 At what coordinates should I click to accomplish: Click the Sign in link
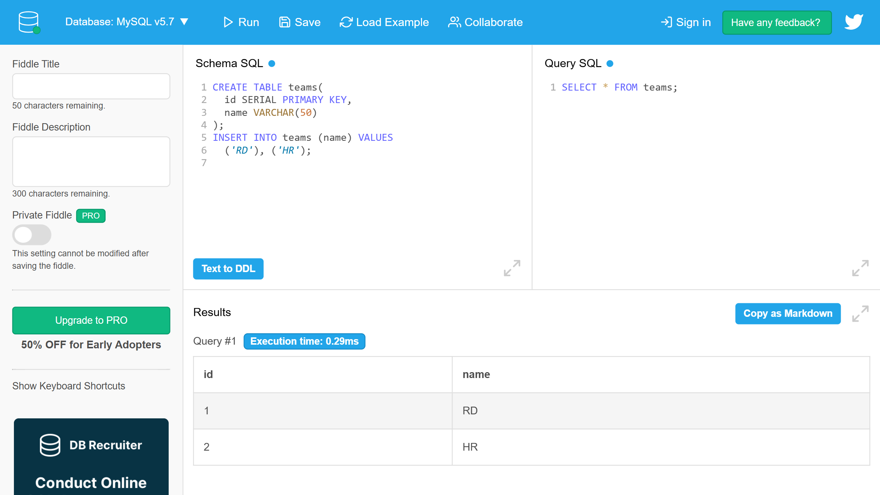(x=686, y=22)
